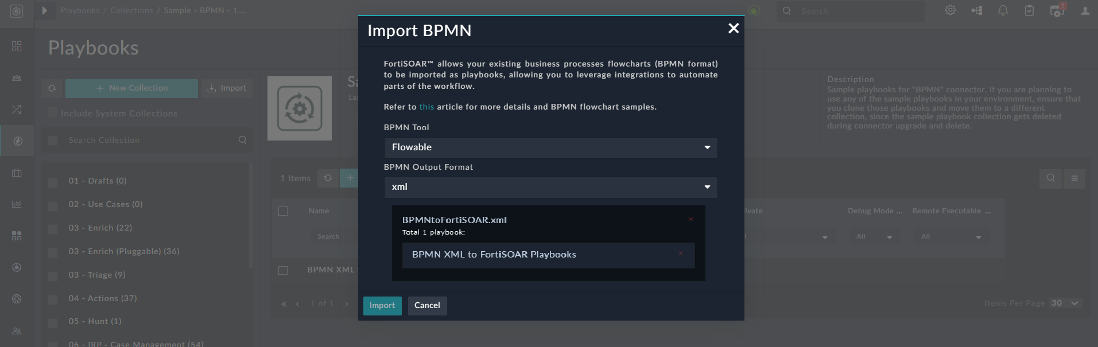1098x347 pixels.
Task: Click the global Search field
Action: click(x=851, y=11)
